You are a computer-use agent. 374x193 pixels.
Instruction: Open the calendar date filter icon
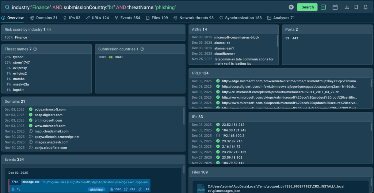(x=335, y=7)
